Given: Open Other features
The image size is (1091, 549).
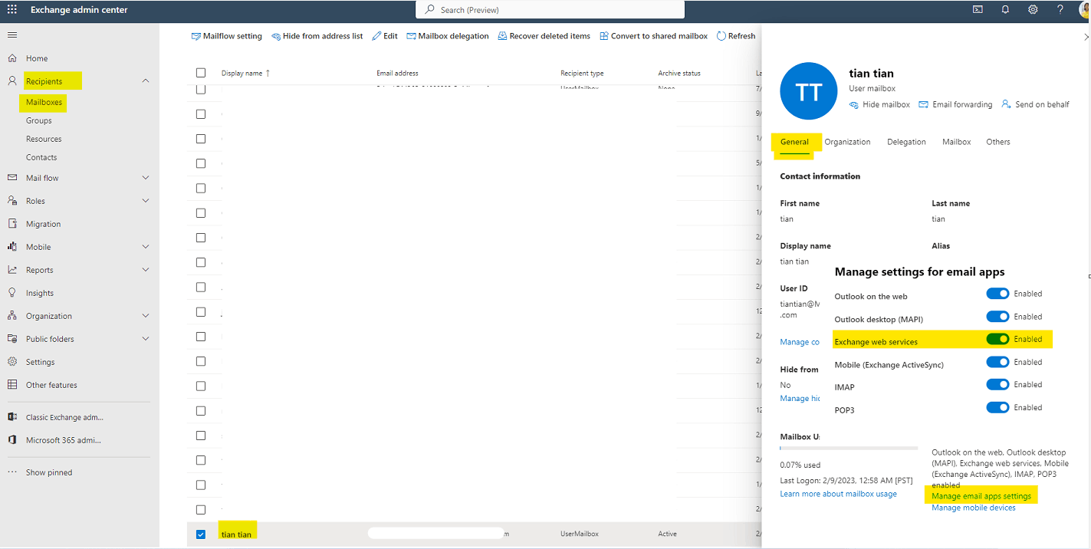Looking at the screenshot, I should tap(51, 385).
